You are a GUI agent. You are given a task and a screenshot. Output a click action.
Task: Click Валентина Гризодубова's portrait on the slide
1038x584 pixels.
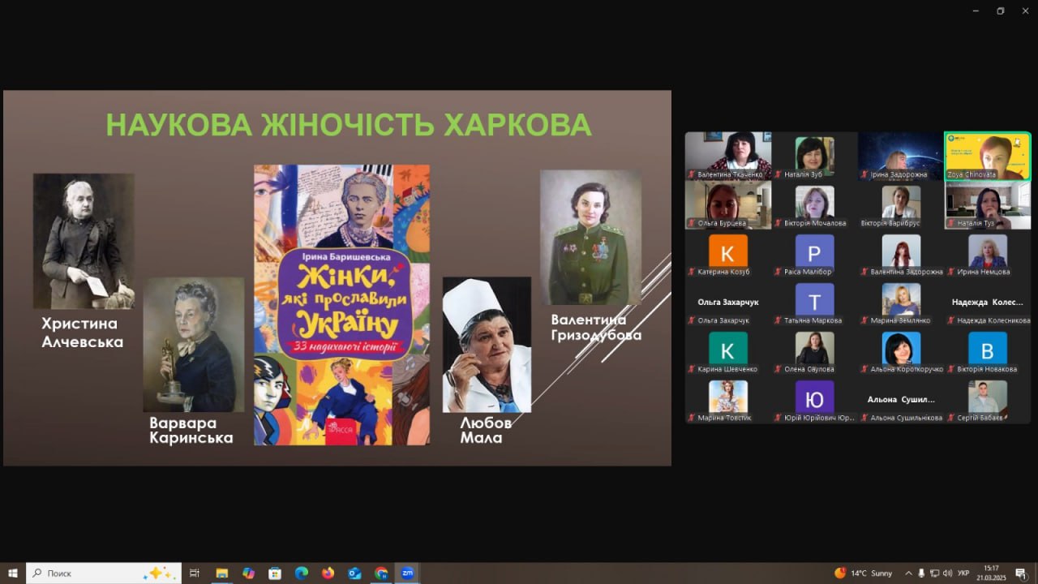click(x=590, y=237)
